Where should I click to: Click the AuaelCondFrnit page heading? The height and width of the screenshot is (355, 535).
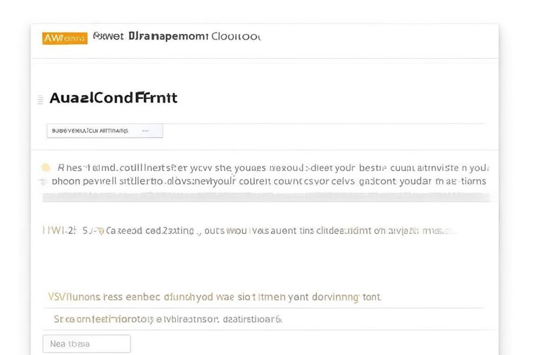click(114, 98)
